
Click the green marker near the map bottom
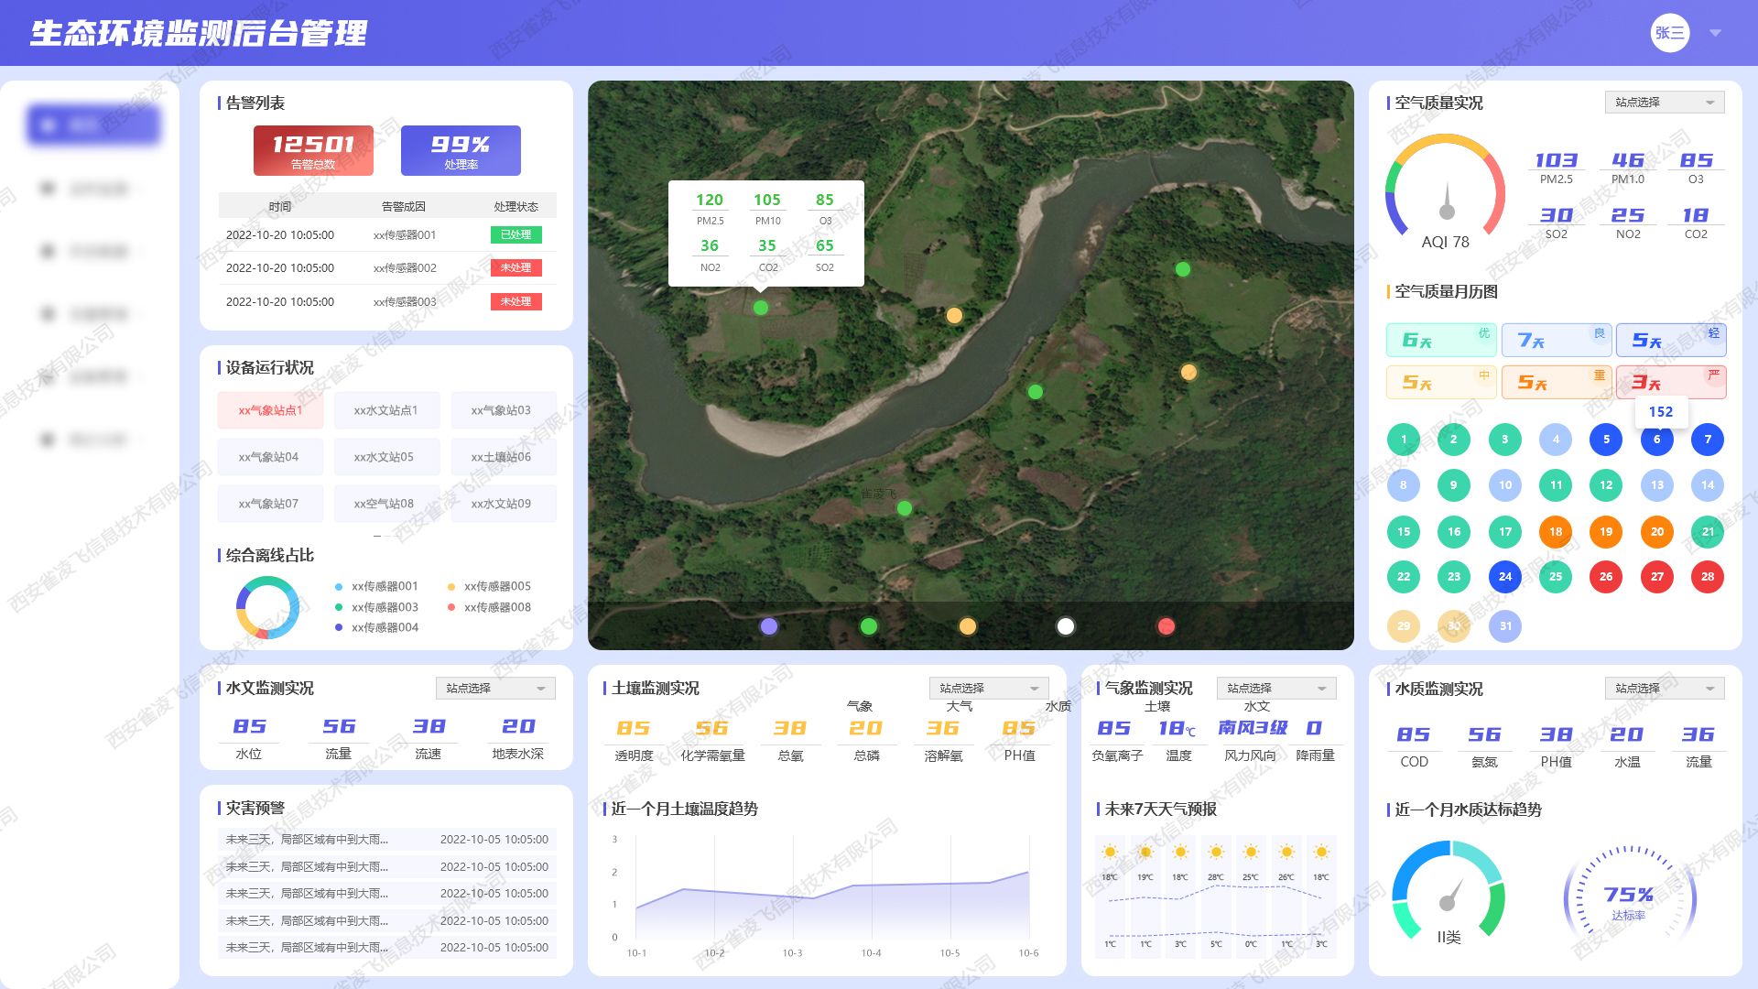[904, 508]
